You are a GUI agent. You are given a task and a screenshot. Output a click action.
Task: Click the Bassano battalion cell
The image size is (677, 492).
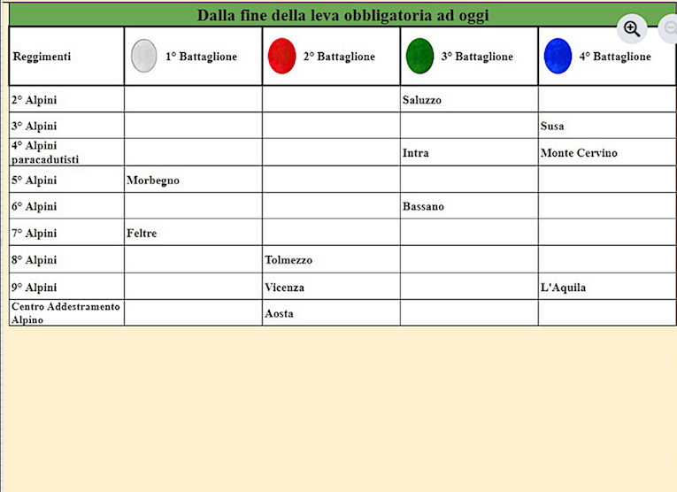423,207
